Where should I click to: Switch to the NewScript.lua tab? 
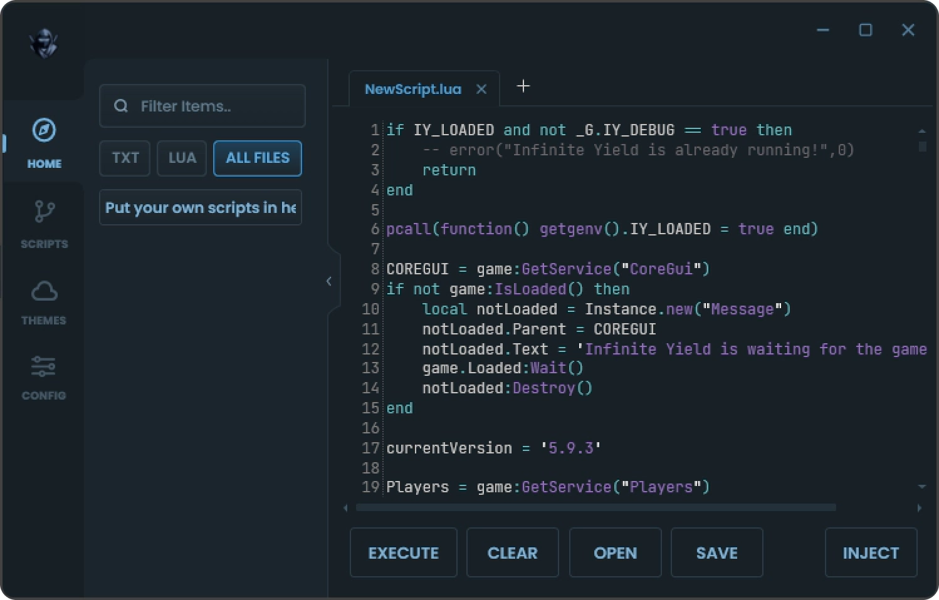tap(412, 89)
